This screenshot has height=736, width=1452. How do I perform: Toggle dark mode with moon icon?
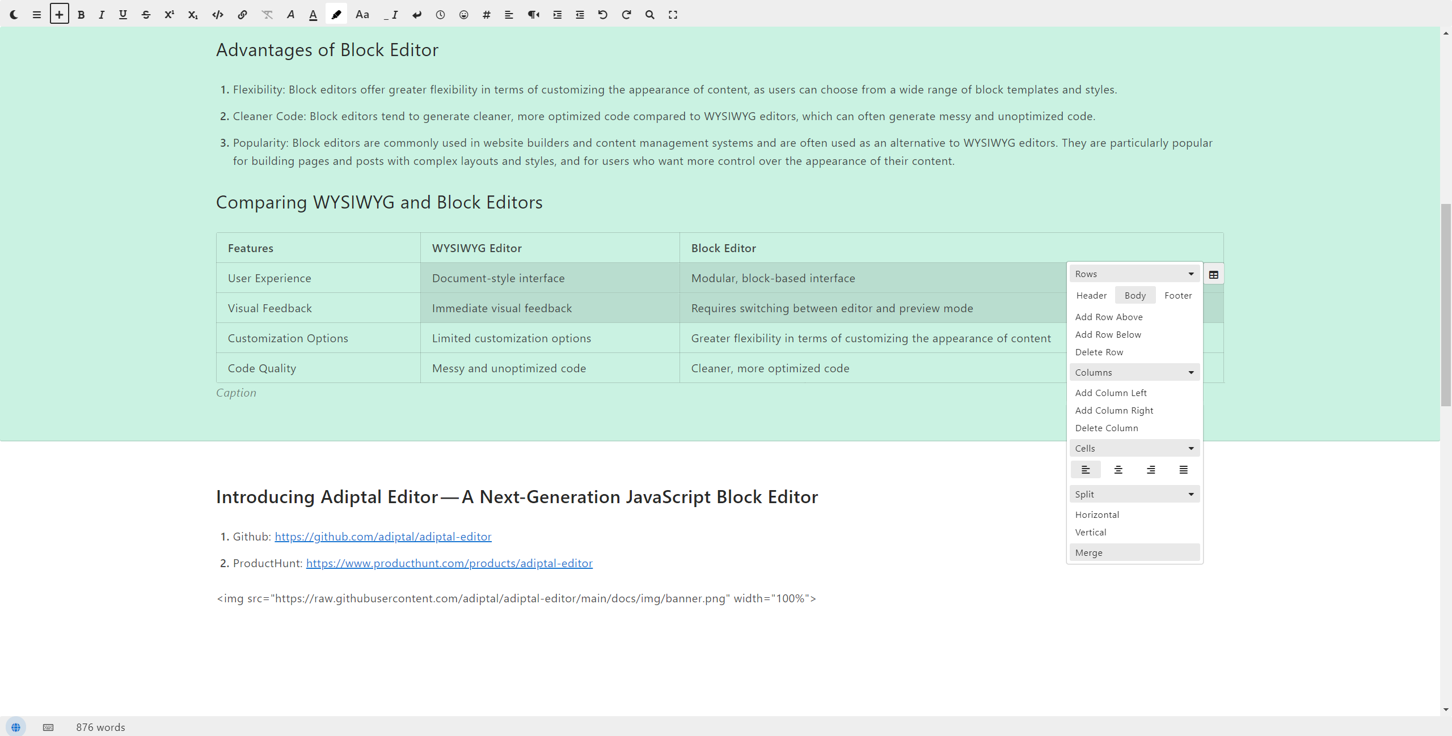tap(14, 15)
